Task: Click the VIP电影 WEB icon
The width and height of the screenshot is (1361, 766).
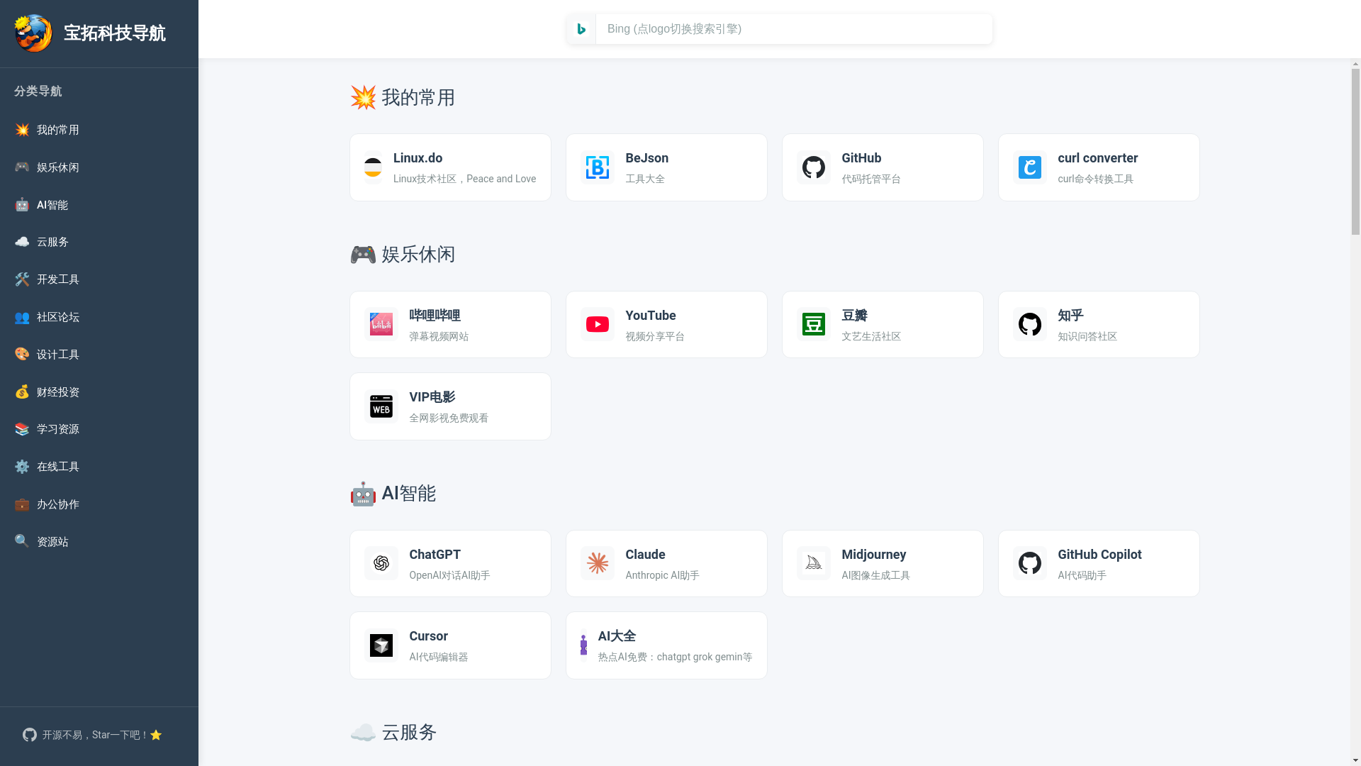Action: click(x=381, y=406)
